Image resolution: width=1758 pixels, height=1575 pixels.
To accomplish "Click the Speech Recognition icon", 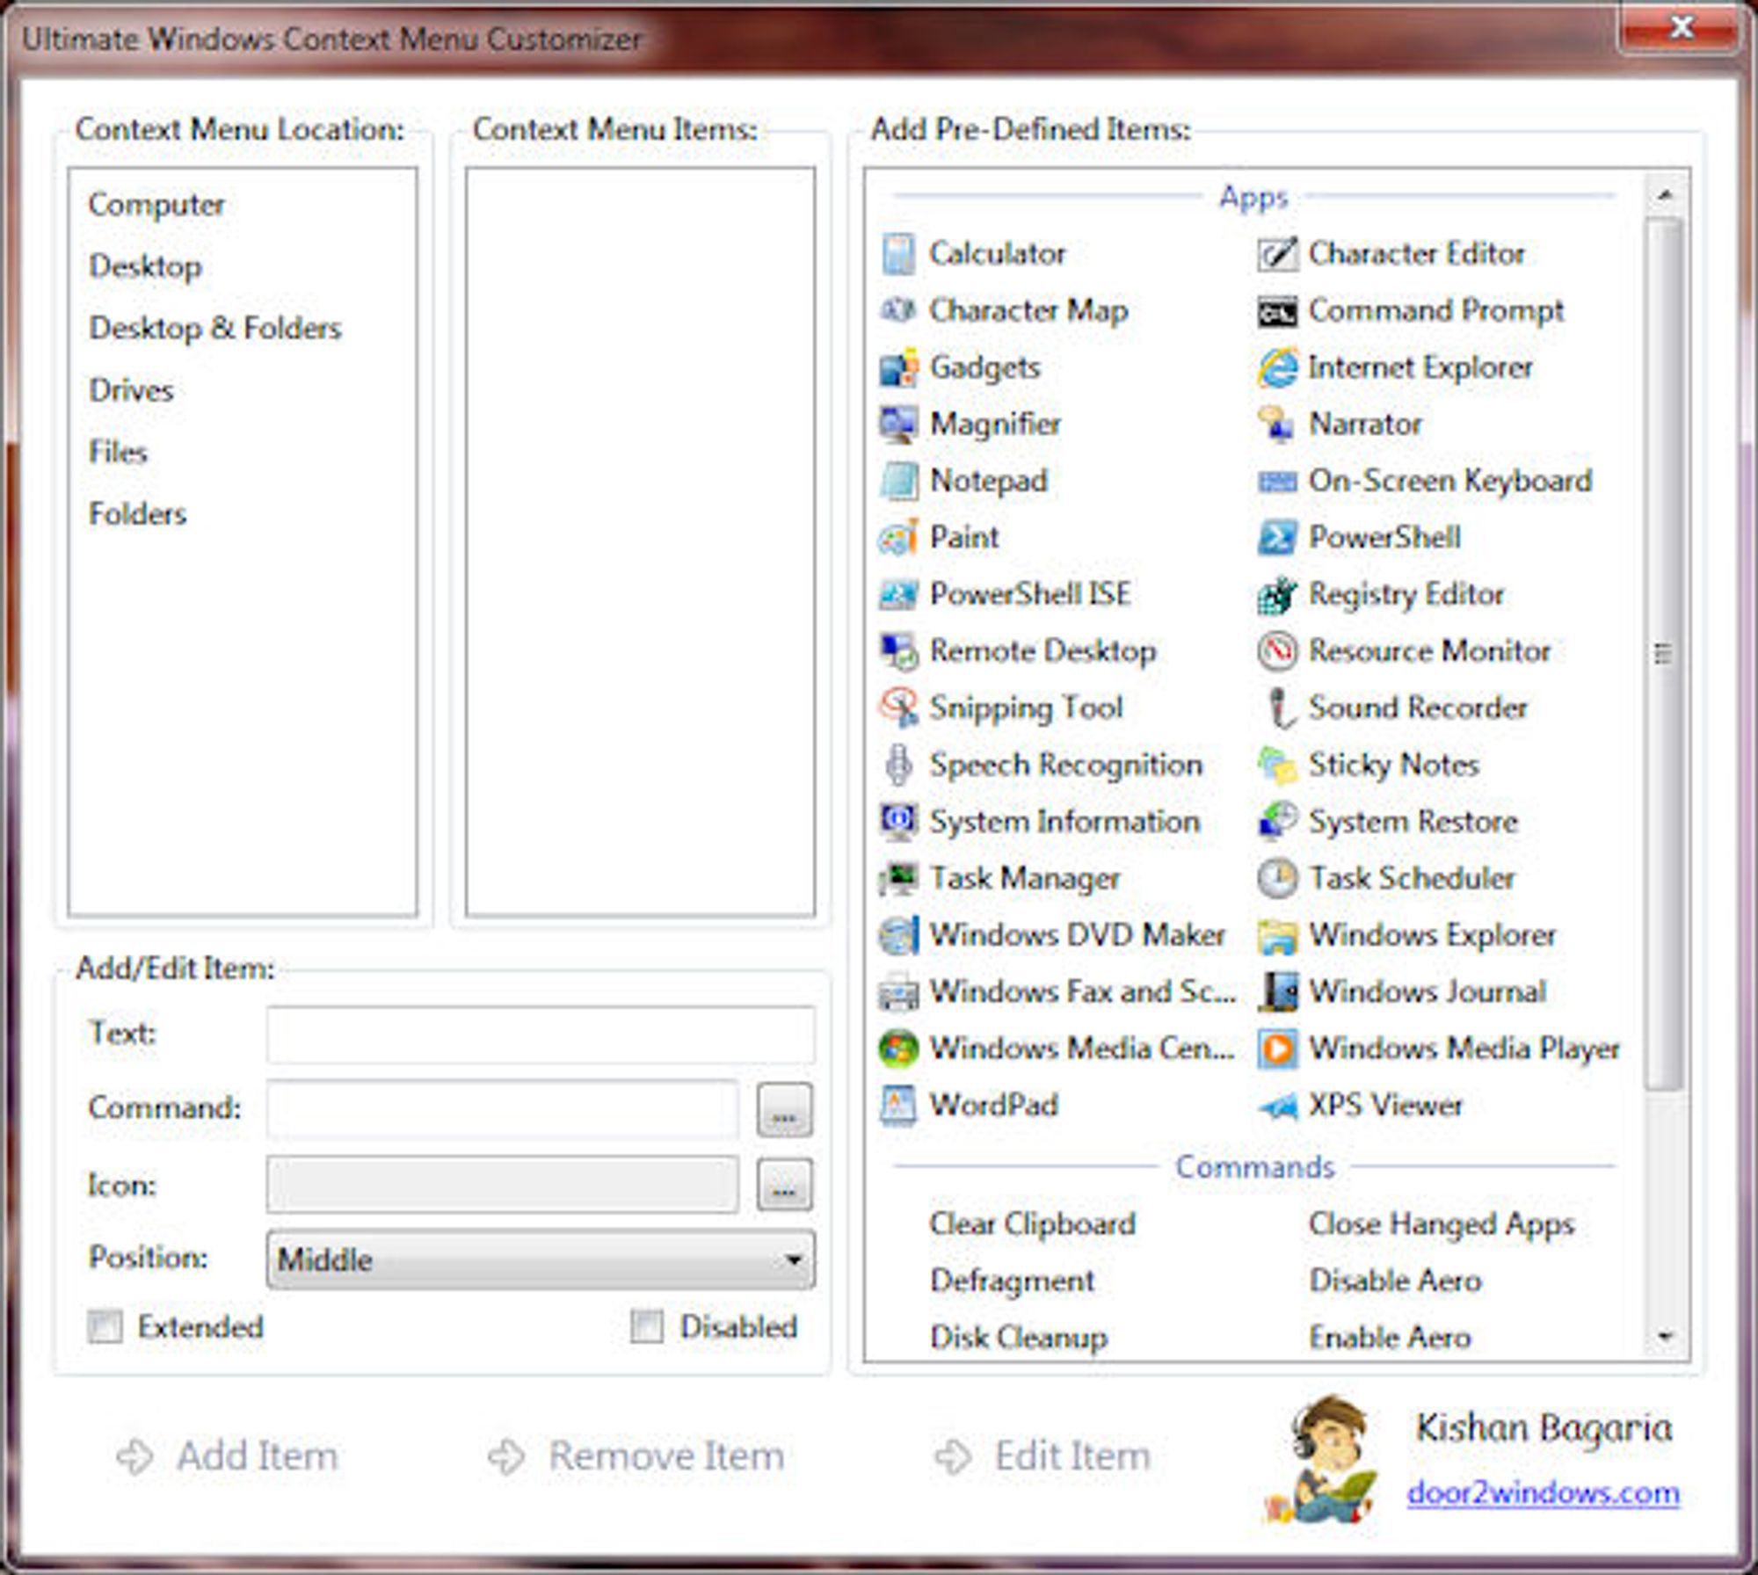I will point(898,765).
